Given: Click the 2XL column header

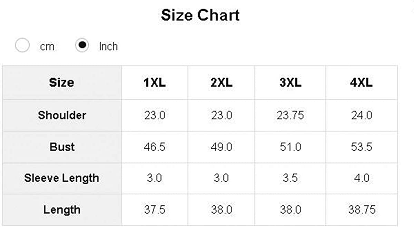Looking at the screenshot, I should point(221,83).
